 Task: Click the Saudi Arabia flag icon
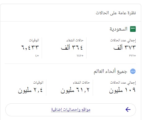pyautogui.click(x=133, y=29)
